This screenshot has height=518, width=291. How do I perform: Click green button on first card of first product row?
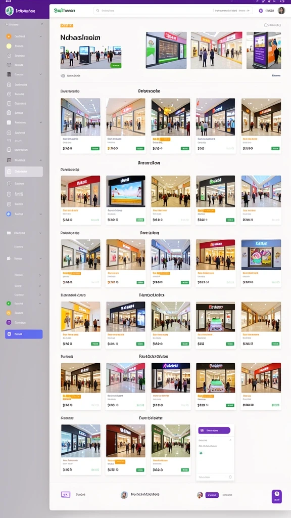click(95, 149)
